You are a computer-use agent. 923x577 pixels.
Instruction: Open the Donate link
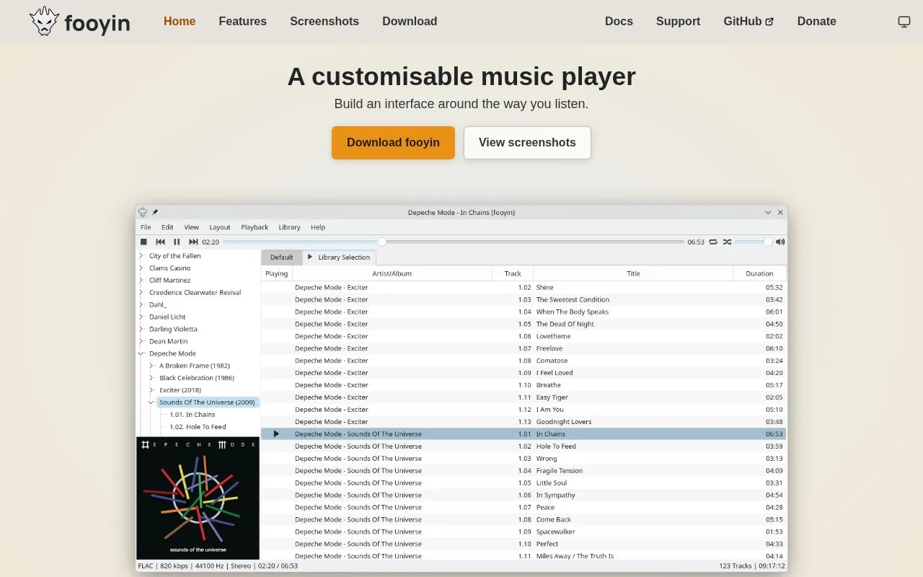tap(816, 22)
